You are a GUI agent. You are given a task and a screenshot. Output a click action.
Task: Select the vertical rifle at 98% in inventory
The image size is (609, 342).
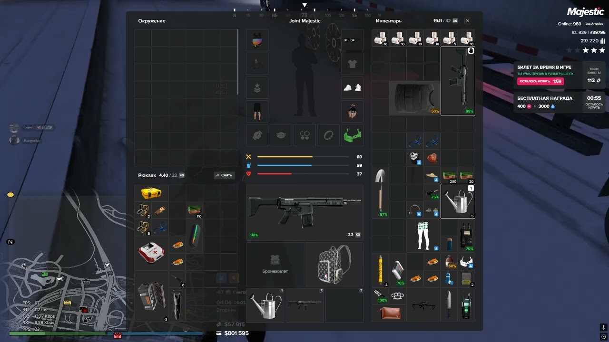tap(458, 81)
